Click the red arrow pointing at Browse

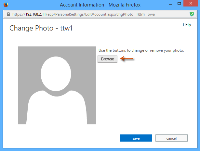pos(127,59)
